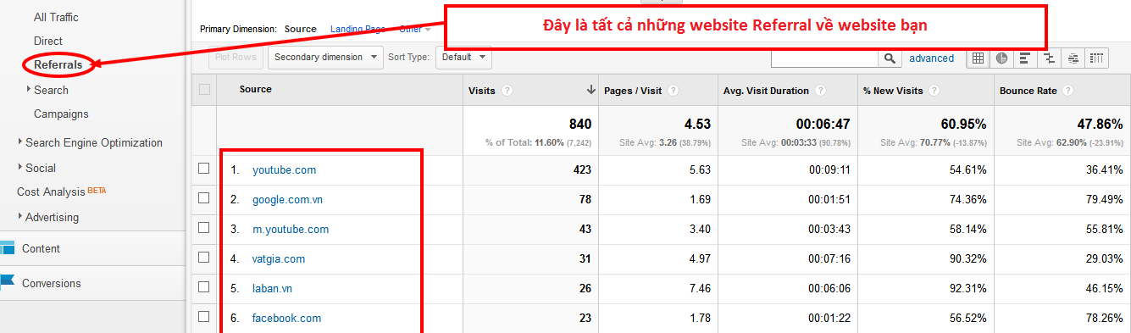
Task: Open help icon for % New Visits
Action: pyautogui.click(x=934, y=91)
